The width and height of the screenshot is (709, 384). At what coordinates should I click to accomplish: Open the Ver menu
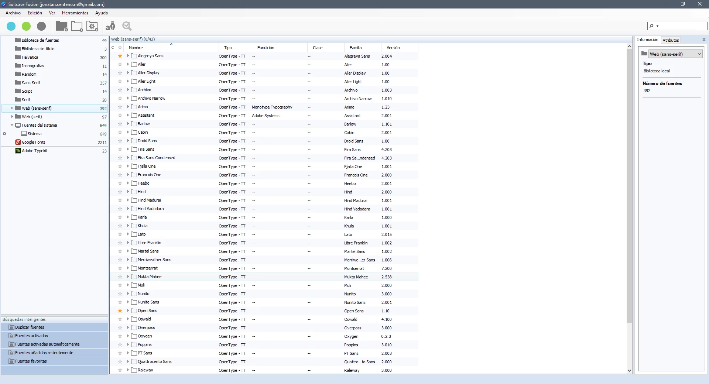click(x=52, y=13)
